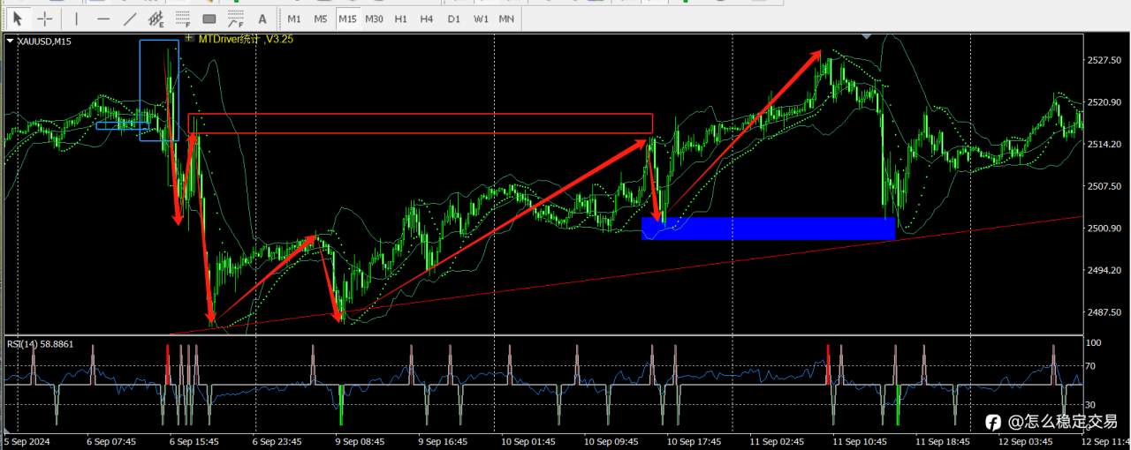Switch chart to M30 timeframe

[x=375, y=19]
